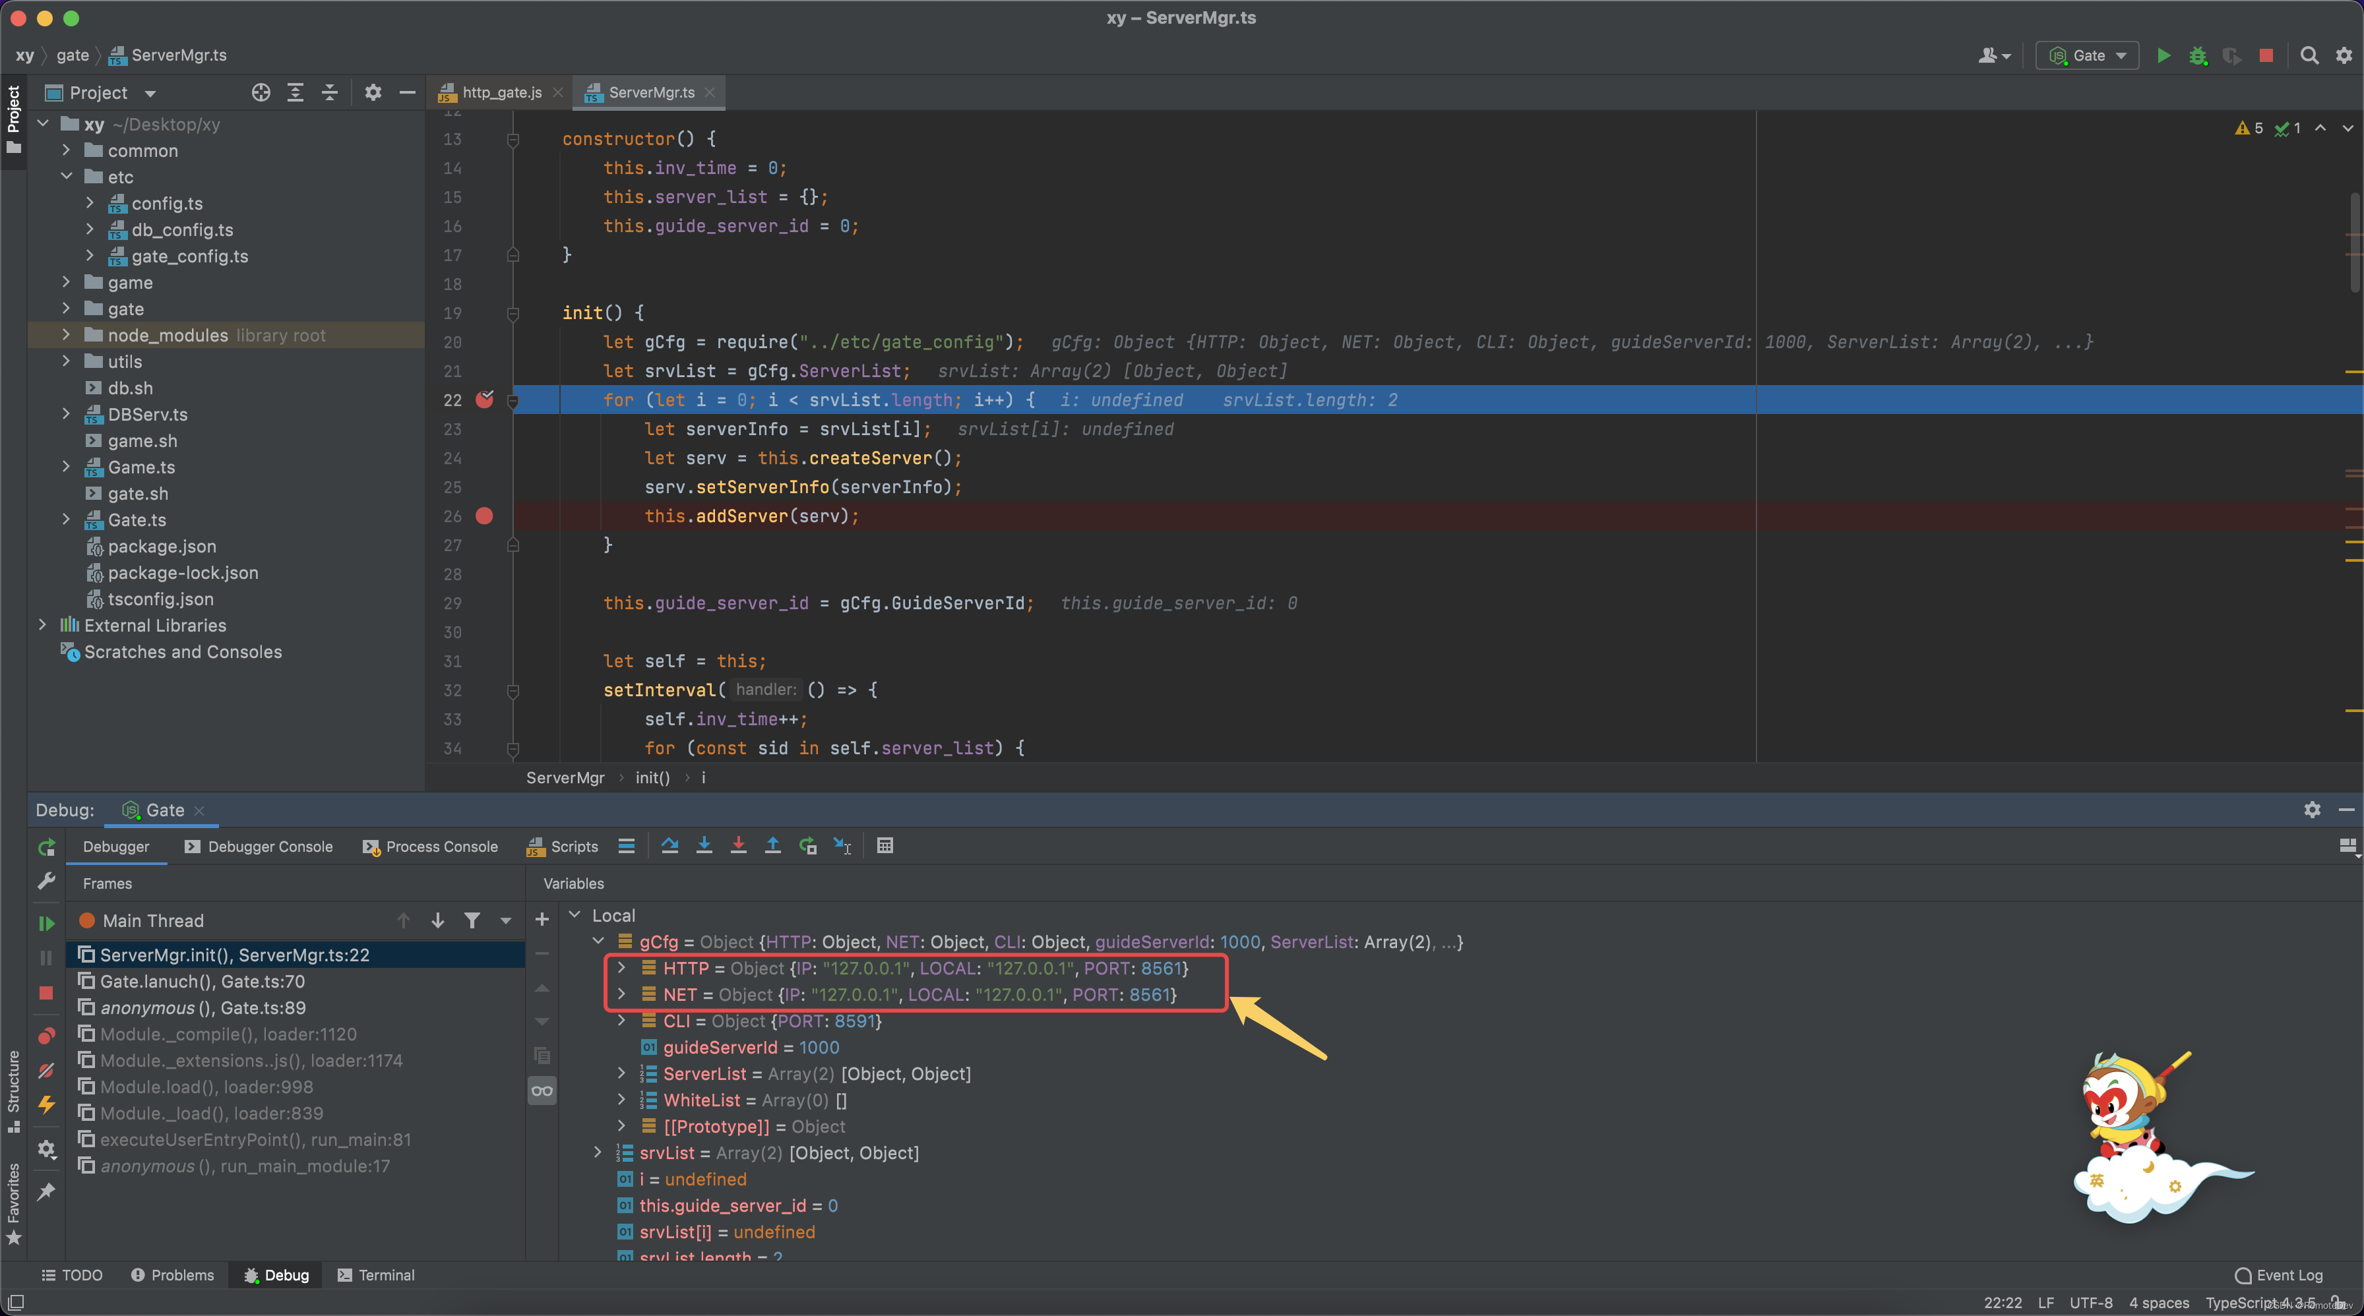View breakpoints icon in debug sidebar
The width and height of the screenshot is (2364, 1316).
(47, 1035)
